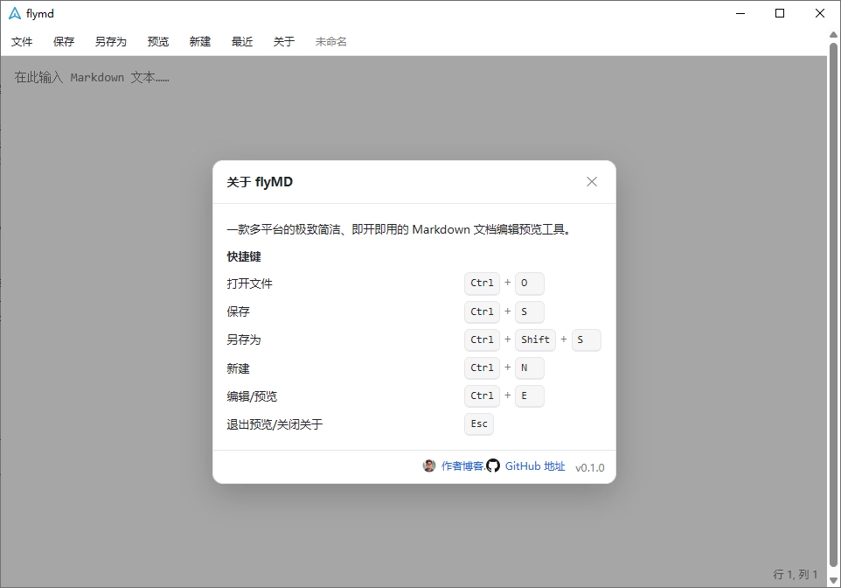Click 保存 in the menu bar
Screen dimensions: 841x588
coord(64,41)
